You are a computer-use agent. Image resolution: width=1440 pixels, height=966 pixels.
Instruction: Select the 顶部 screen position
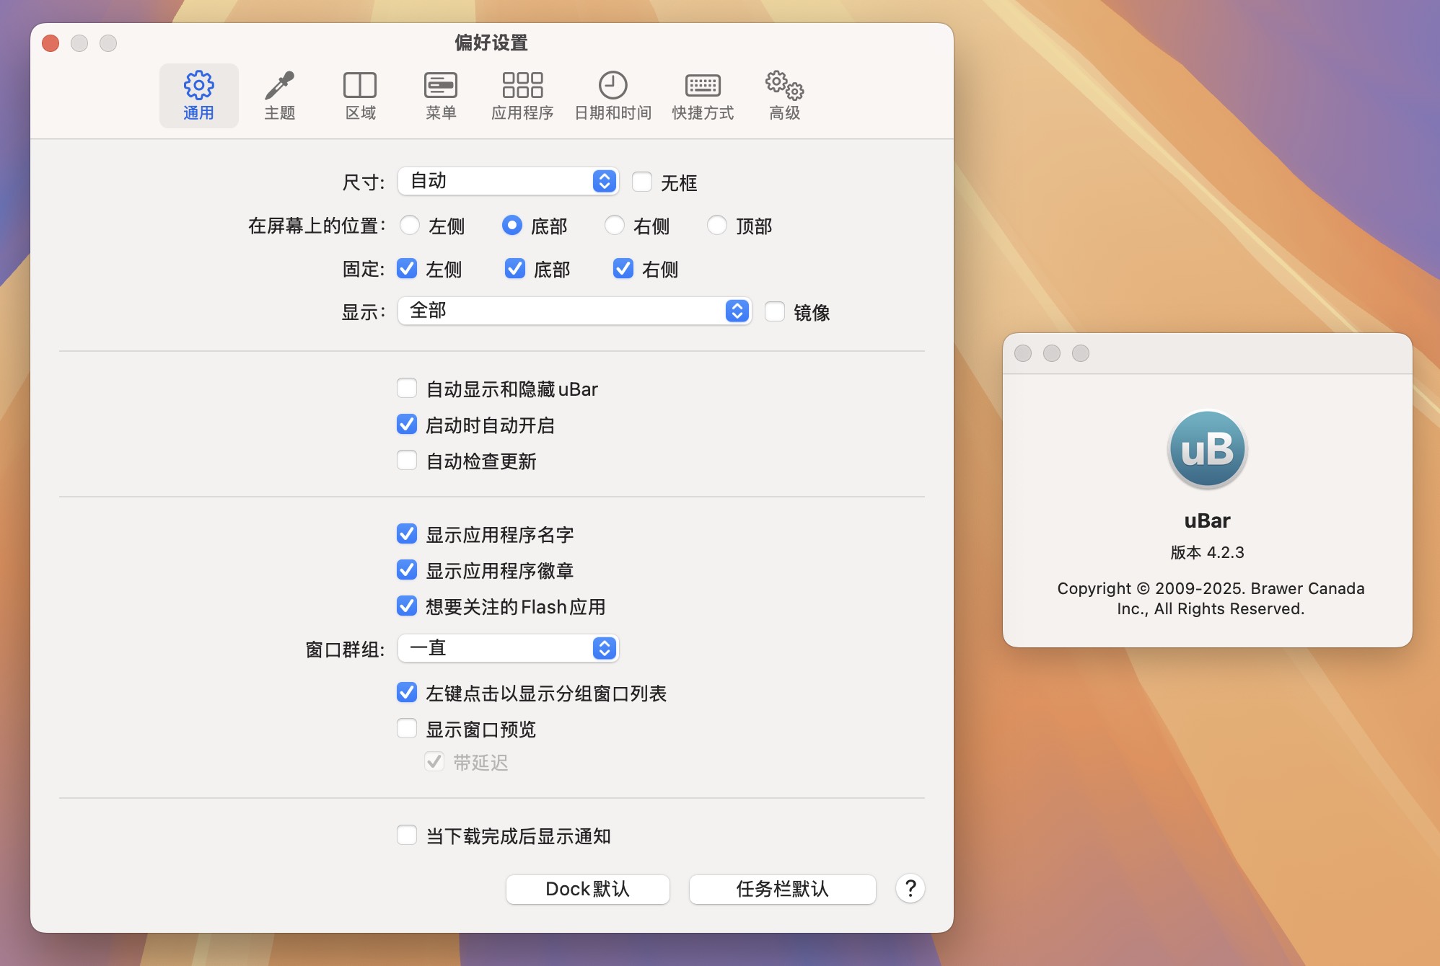[x=717, y=226]
